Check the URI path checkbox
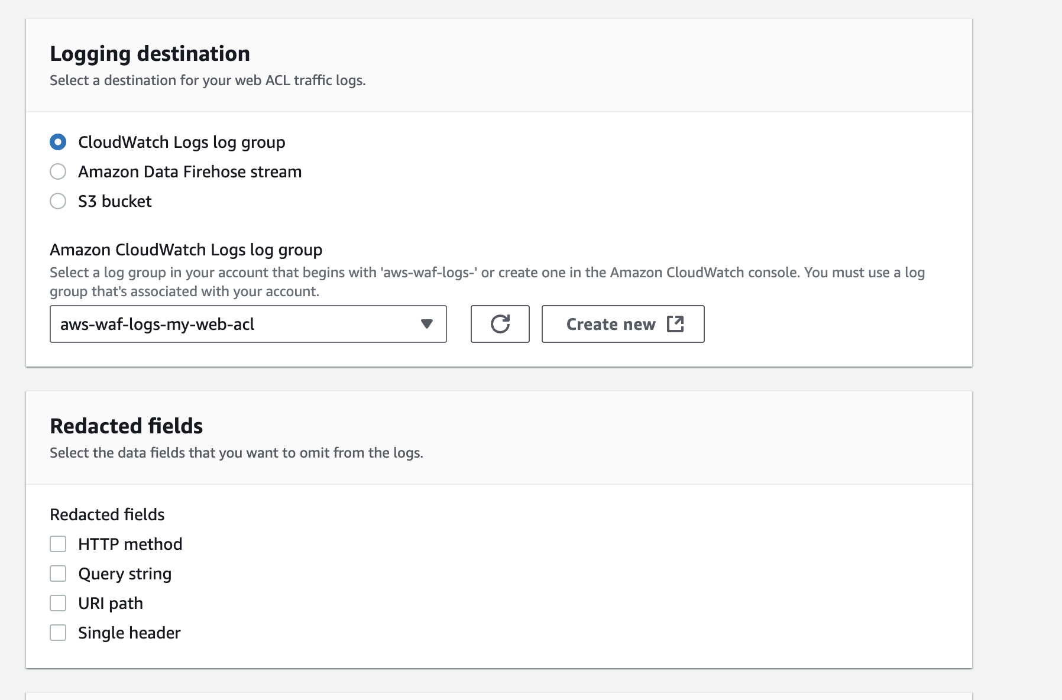The width and height of the screenshot is (1062, 700). pos(58,603)
